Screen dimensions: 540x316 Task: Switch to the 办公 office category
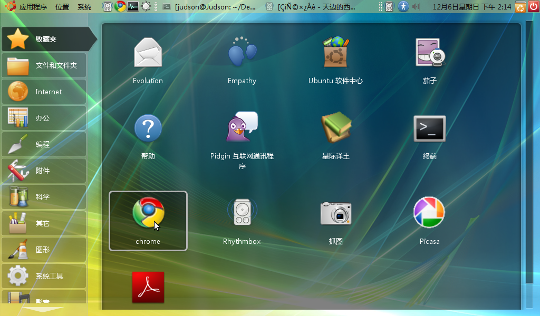click(44, 118)
